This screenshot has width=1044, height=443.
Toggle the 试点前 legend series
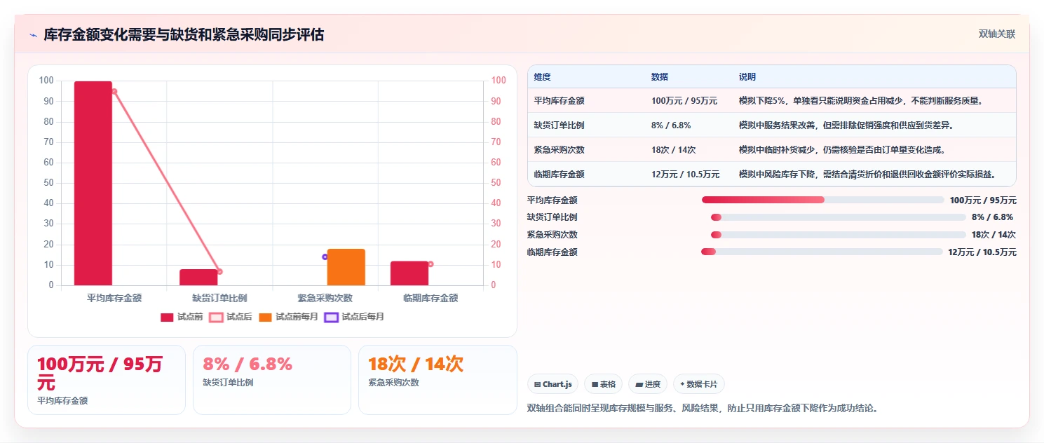(x=182, y=317)
